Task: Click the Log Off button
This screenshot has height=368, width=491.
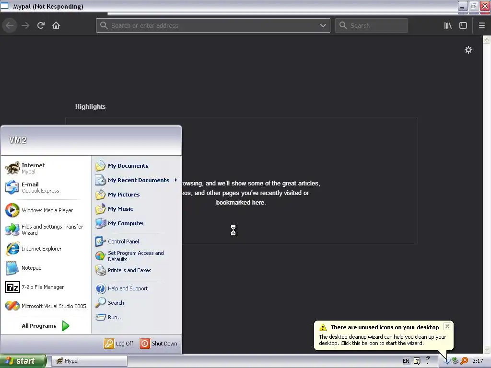Action: (118, 343)
